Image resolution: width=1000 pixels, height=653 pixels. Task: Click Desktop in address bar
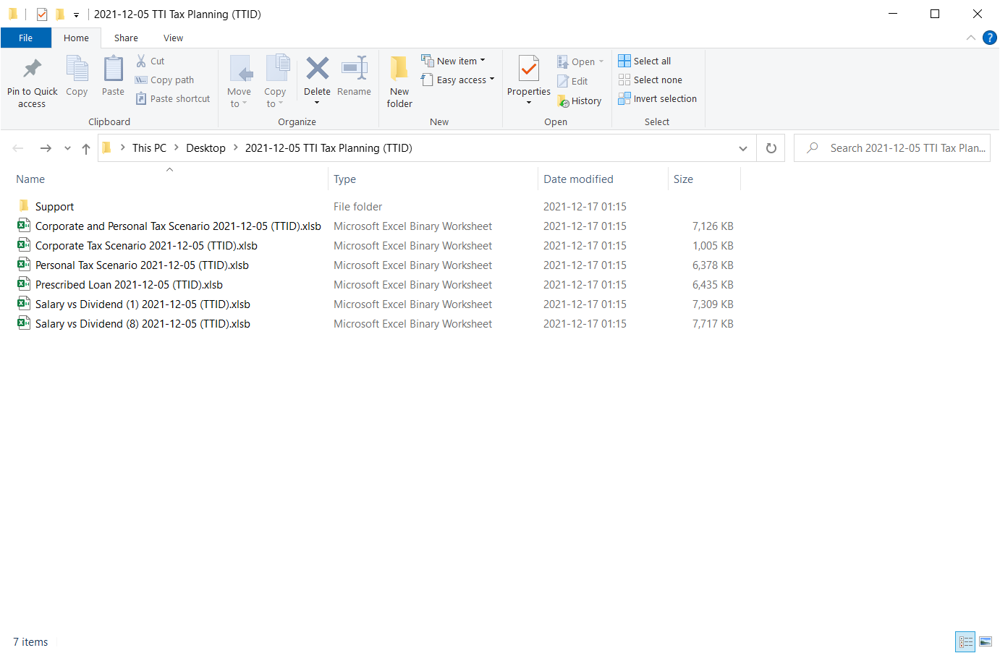pos(205,148)
